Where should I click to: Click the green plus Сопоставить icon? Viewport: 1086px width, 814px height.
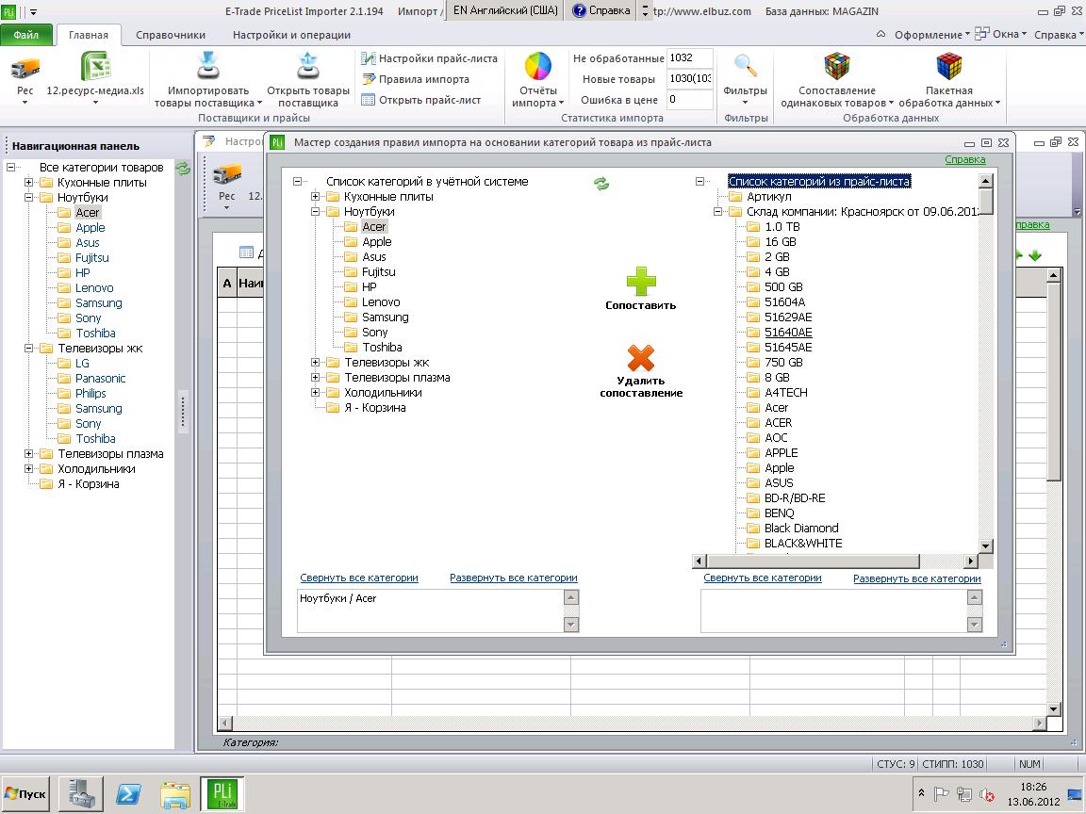click(641, 282)
